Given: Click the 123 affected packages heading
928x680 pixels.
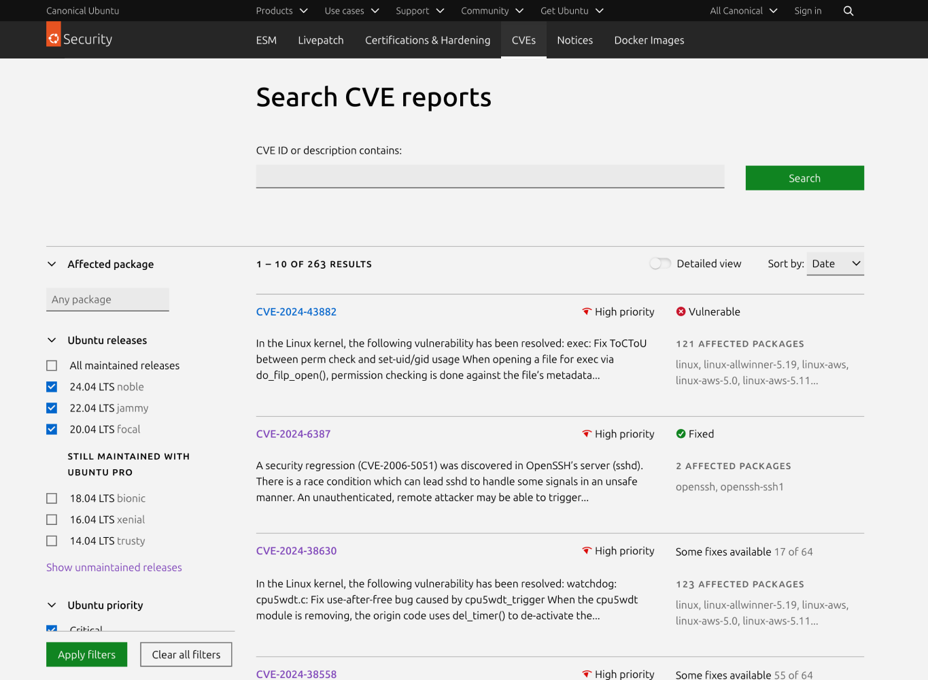Looking at the screenshot, I should pos(740,585).
